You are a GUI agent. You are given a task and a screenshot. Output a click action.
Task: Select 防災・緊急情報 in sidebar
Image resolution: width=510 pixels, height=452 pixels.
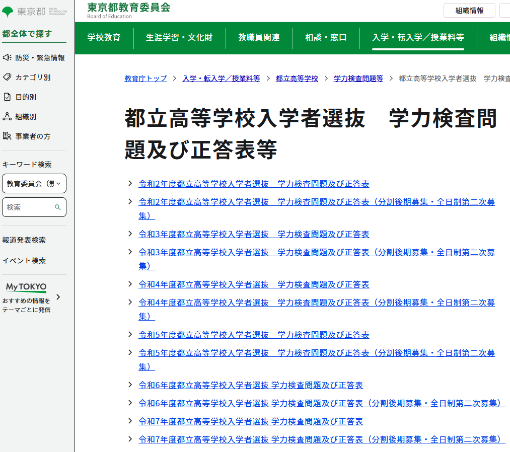click(40, 57)
